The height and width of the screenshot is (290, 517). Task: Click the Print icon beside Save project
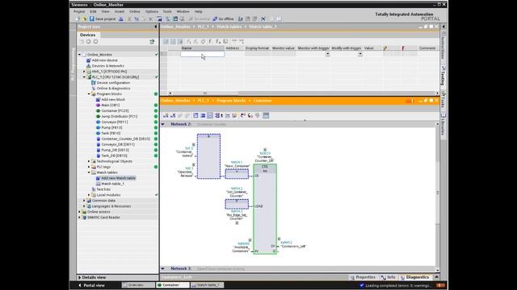[121, 19]
